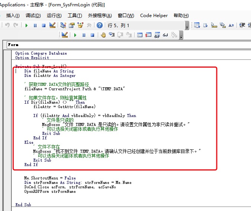Click on 'Option Compare Database' line
Screen dimensions: 251x211
click(x=41, y=53)
